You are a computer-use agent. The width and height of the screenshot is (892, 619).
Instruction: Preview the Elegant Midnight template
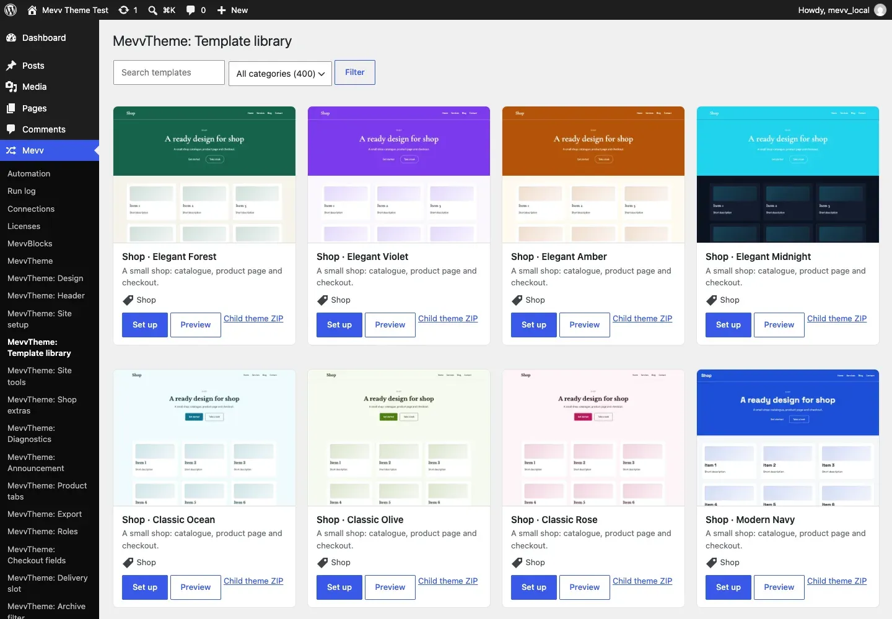click(779, 325)
